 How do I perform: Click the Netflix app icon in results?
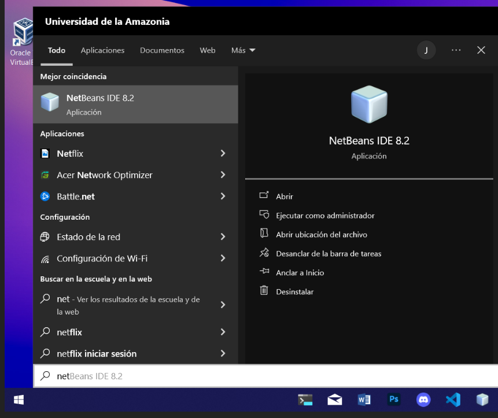(x=45, y=154)
